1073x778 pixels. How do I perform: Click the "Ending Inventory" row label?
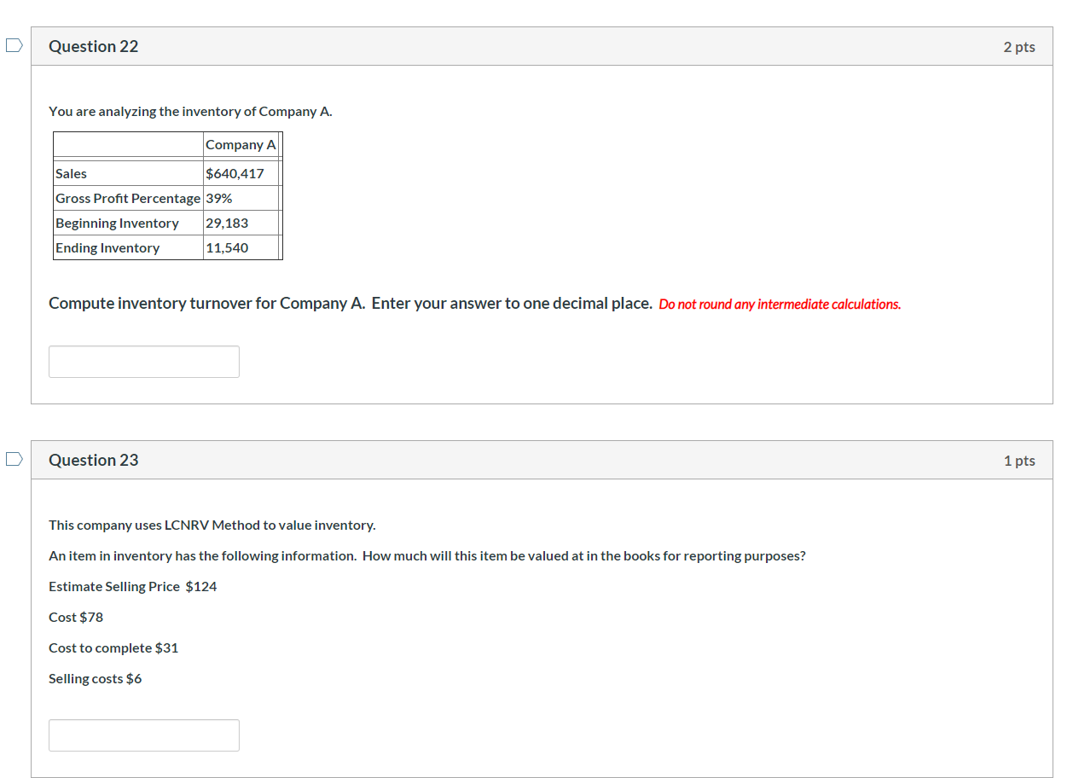[x=107, y=248]
